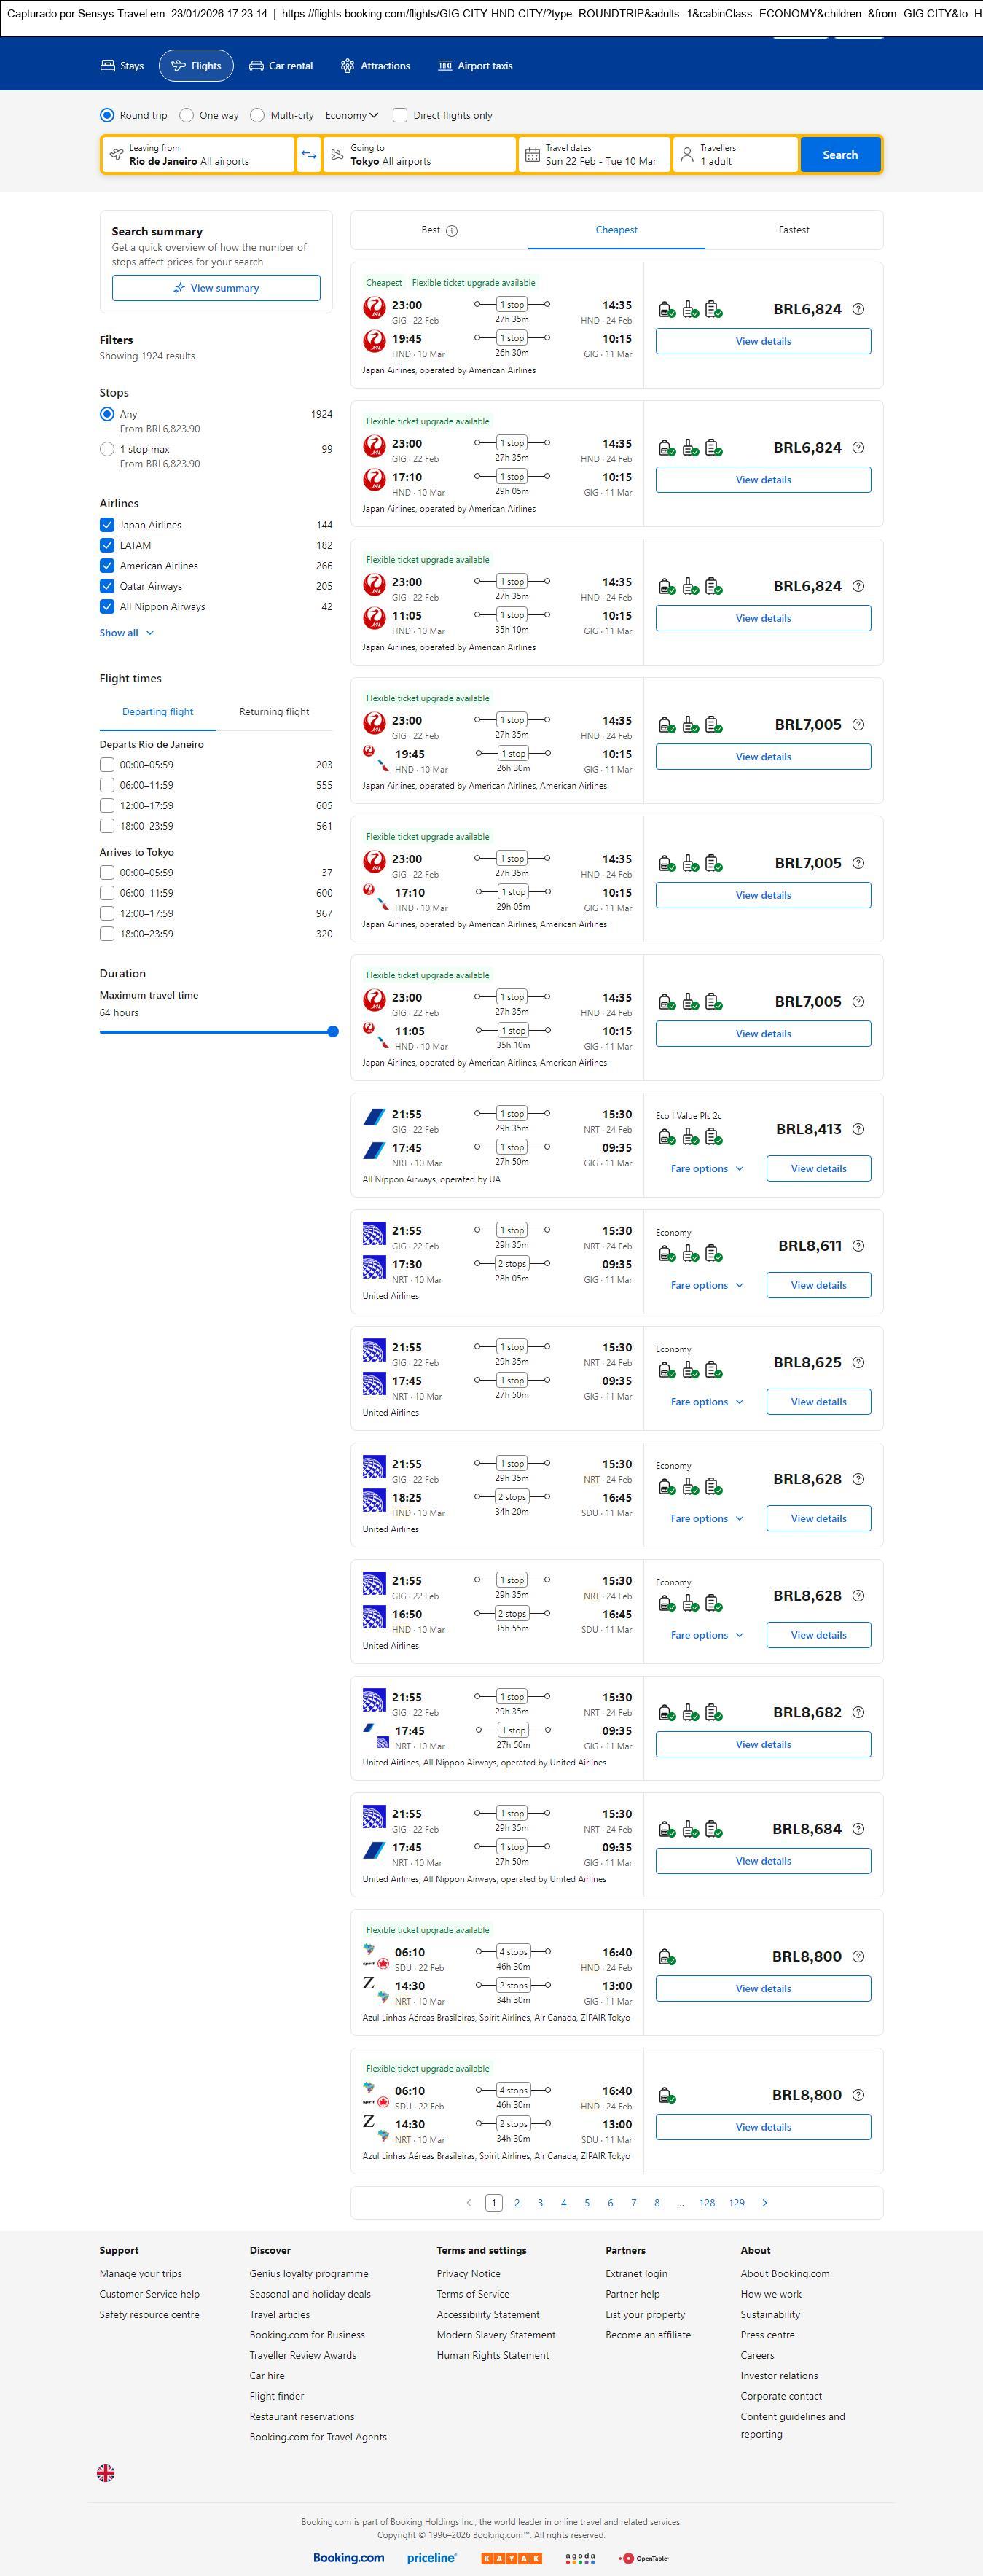The image size is (983, 2576).
Task: Open the Economy cabin class dropdown
Action: [351, 115]
